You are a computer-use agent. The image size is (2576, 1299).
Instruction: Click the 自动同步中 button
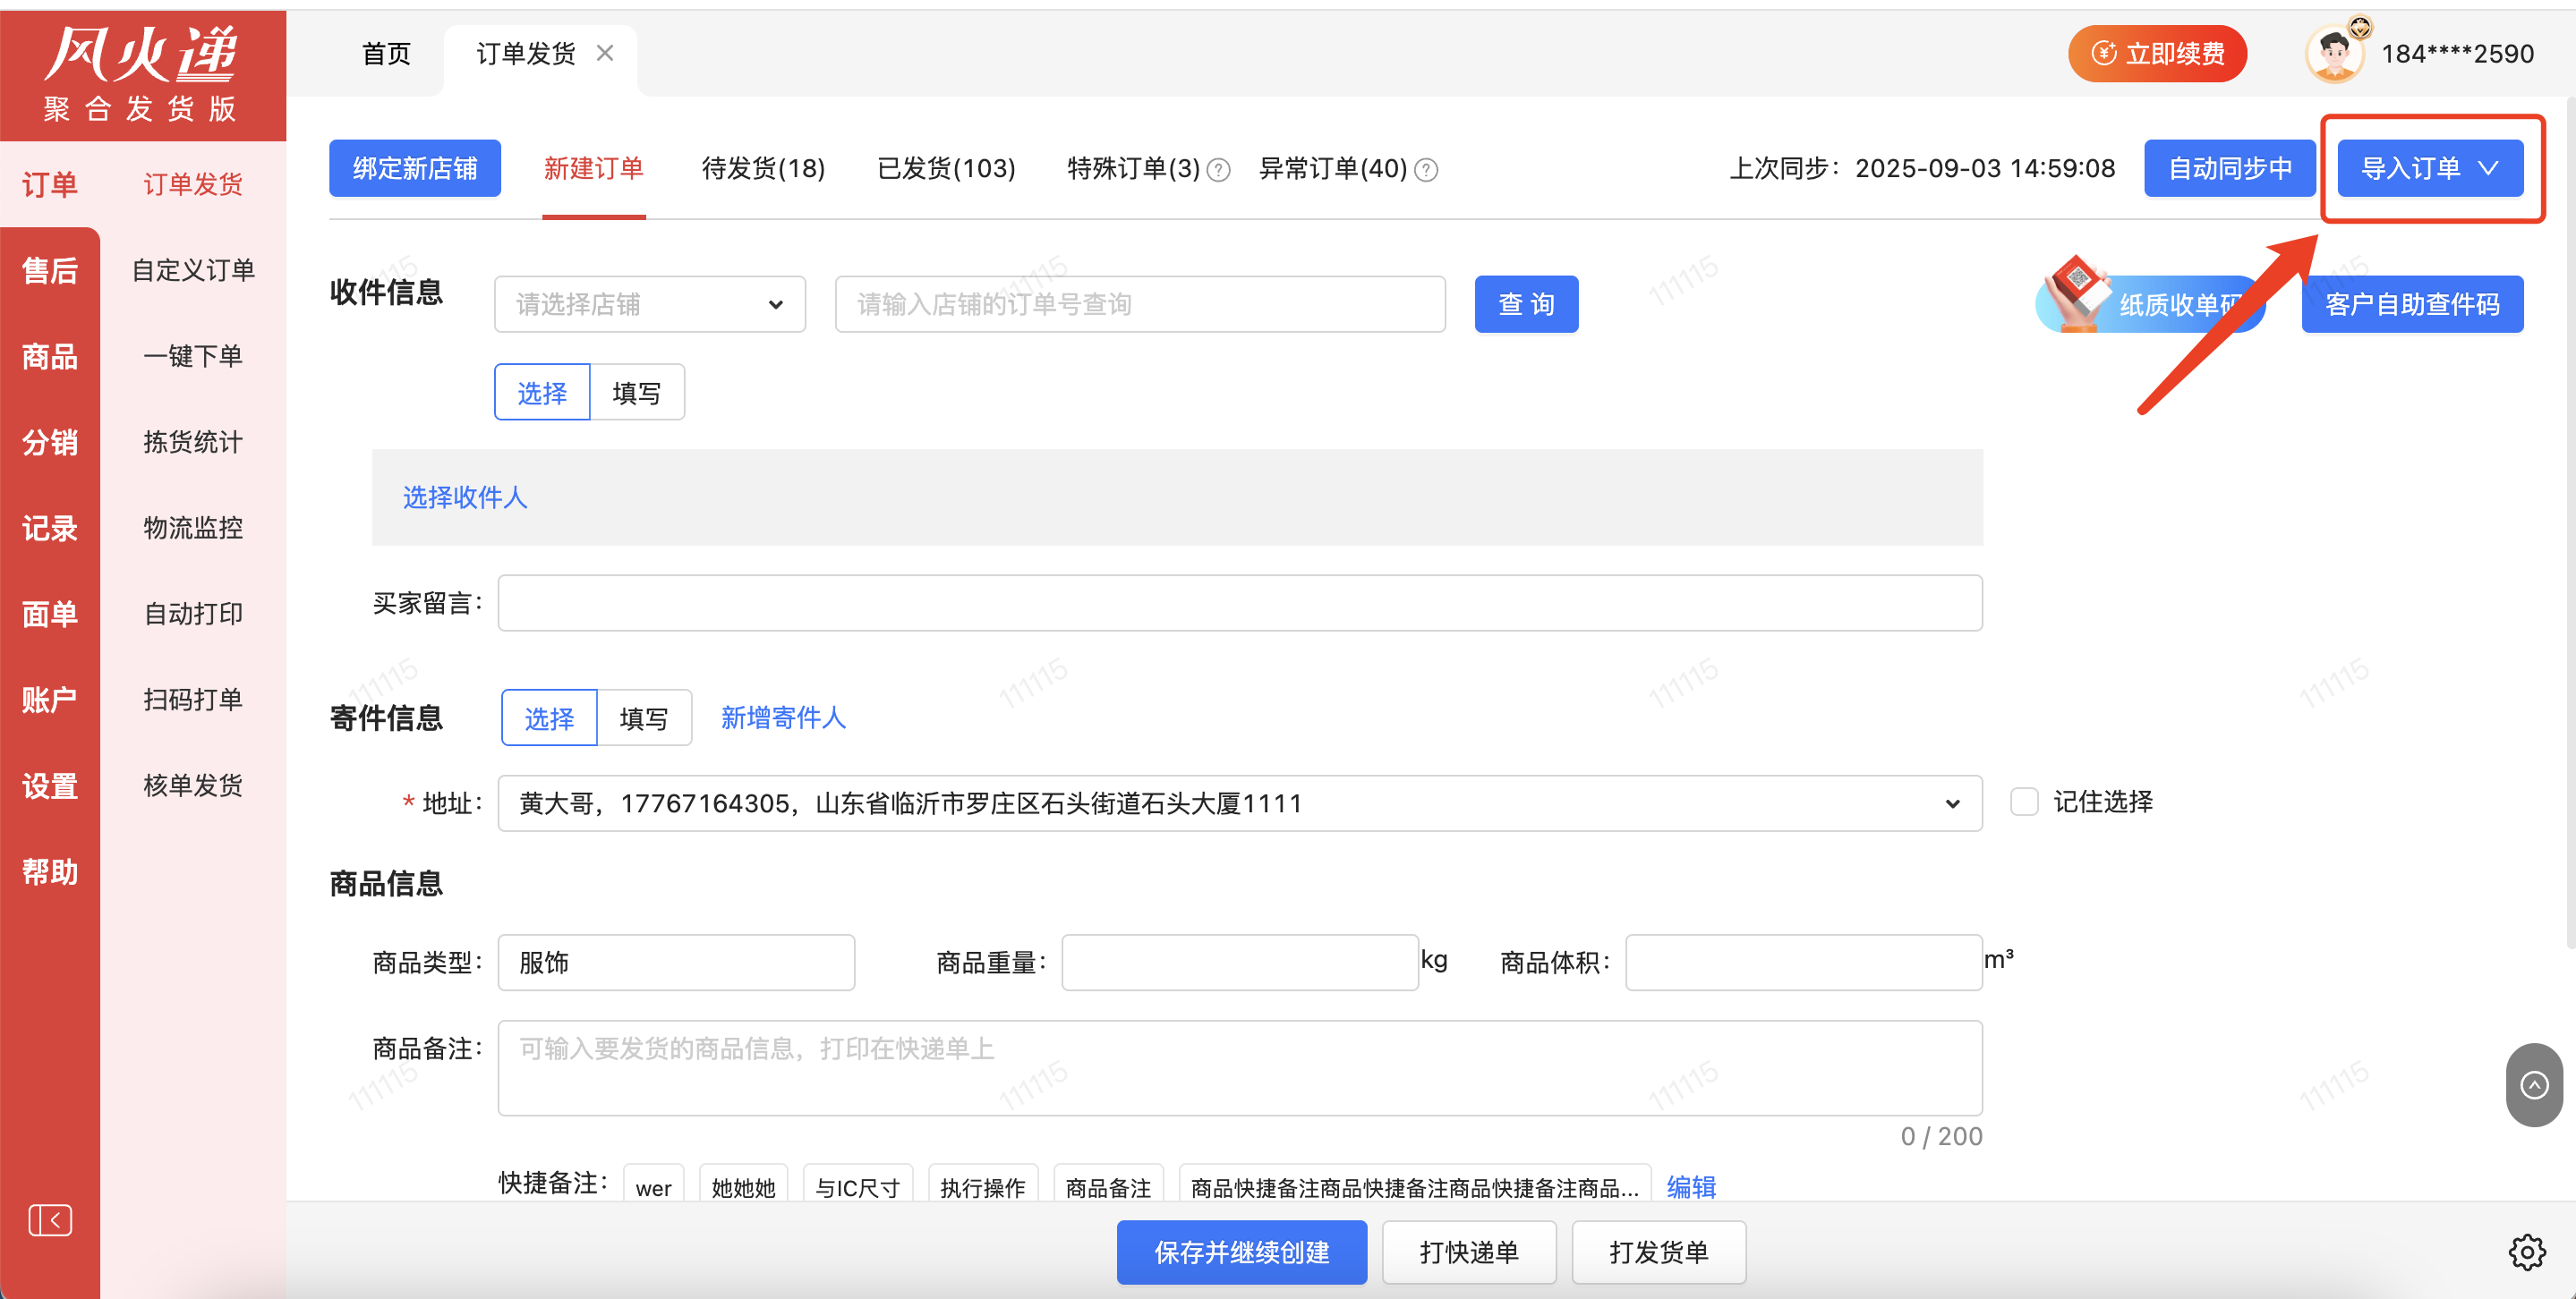pos(2230,168)
